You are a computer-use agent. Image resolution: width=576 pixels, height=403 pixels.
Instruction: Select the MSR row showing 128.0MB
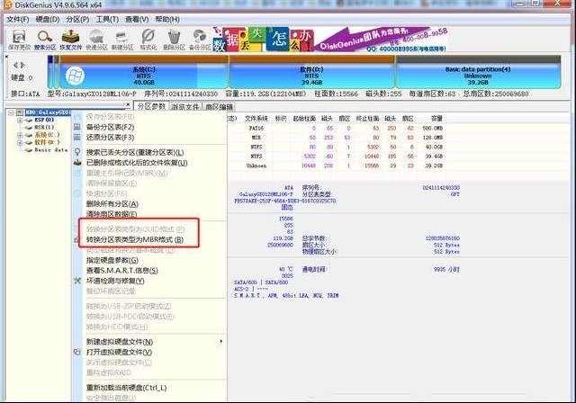click(x=336, y=138)
